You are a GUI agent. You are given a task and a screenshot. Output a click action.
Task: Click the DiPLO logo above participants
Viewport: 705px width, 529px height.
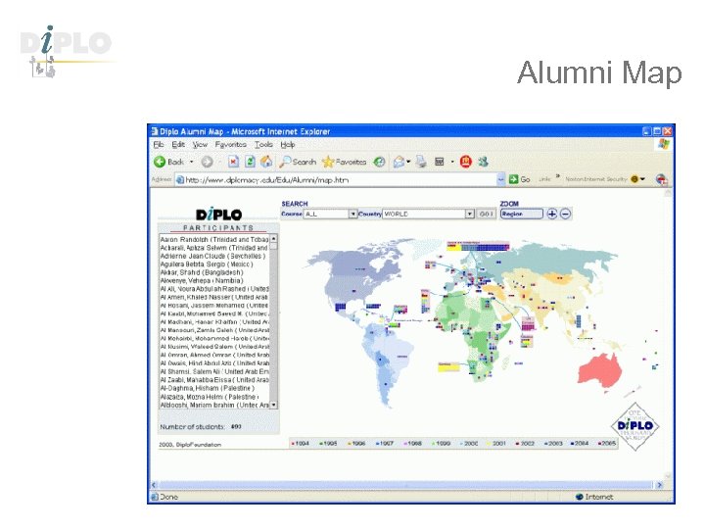pyautogui.click(x=219, y=215)
